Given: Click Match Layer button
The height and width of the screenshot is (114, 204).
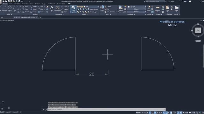Looking at the screenshot, I should click(x=92, y=12).
